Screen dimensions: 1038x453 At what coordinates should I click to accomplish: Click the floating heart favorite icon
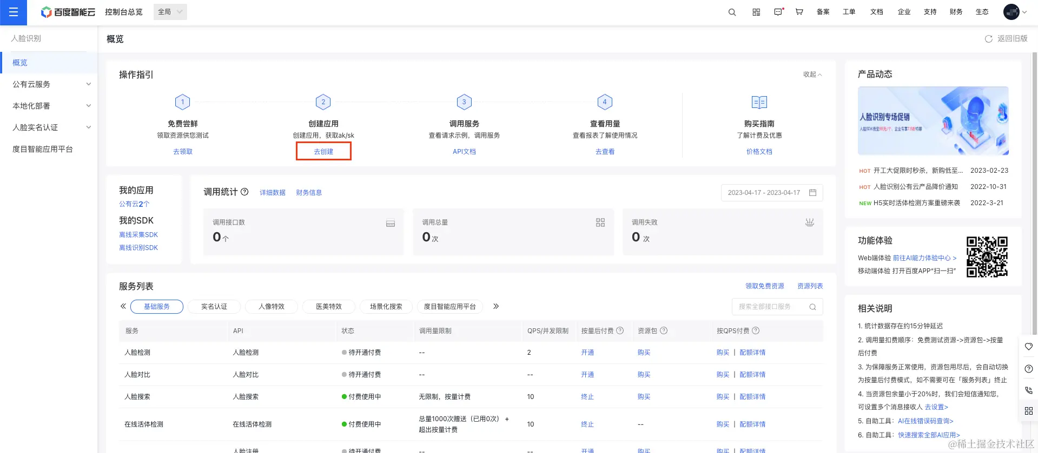[1029, 347]
